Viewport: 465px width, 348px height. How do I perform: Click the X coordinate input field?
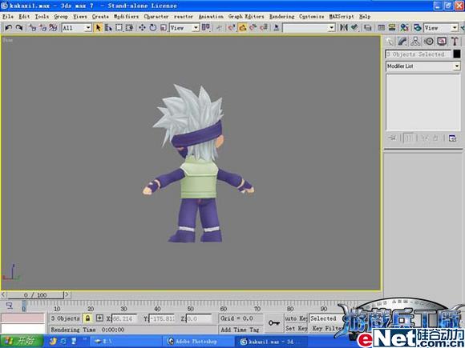pos(124,318)
